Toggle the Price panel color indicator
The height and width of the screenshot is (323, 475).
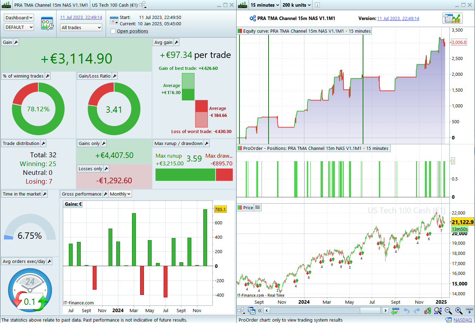coord(240,207)
